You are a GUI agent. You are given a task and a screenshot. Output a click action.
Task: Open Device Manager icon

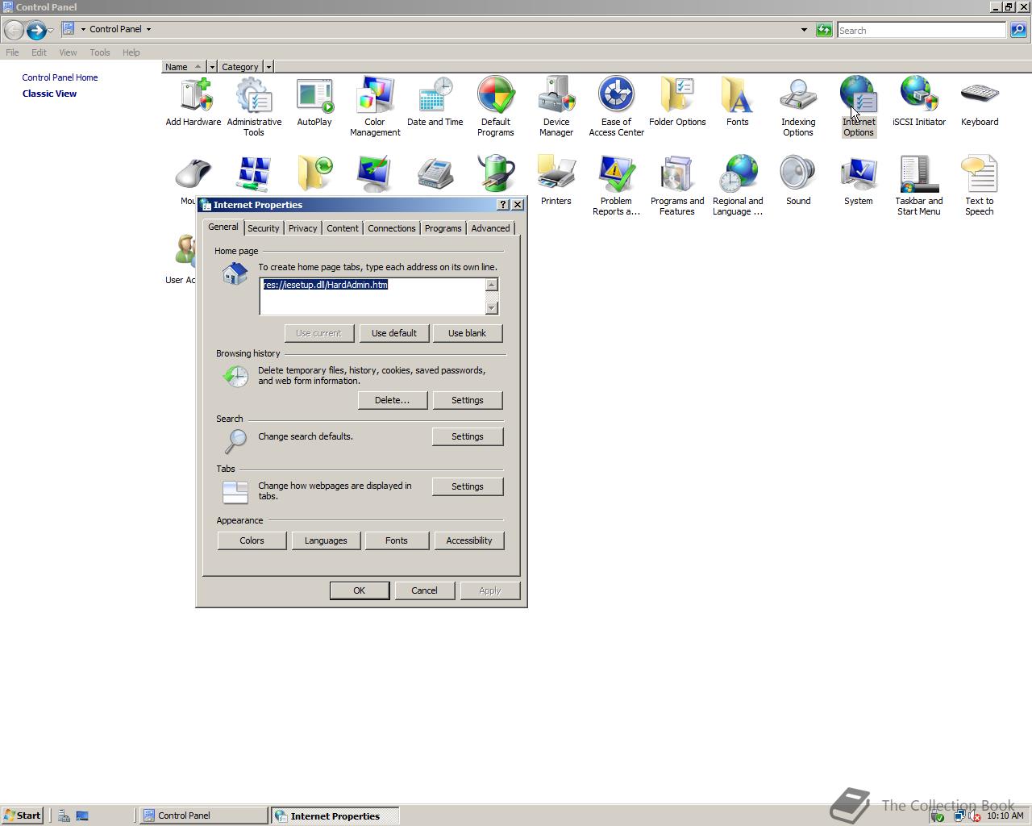pos(556,106)
